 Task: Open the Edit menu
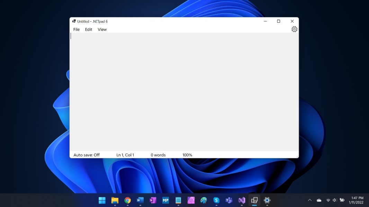[x=89, y=30]
